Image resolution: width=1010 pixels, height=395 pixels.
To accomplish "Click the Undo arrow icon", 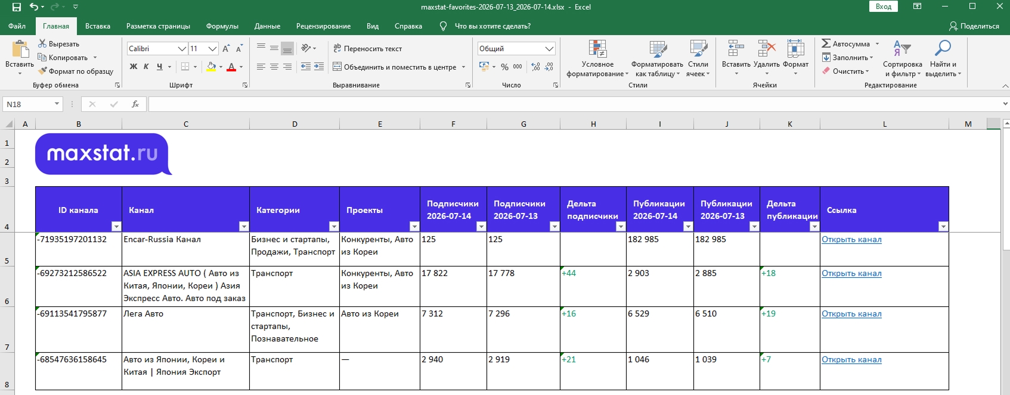I will pos(34,7).
